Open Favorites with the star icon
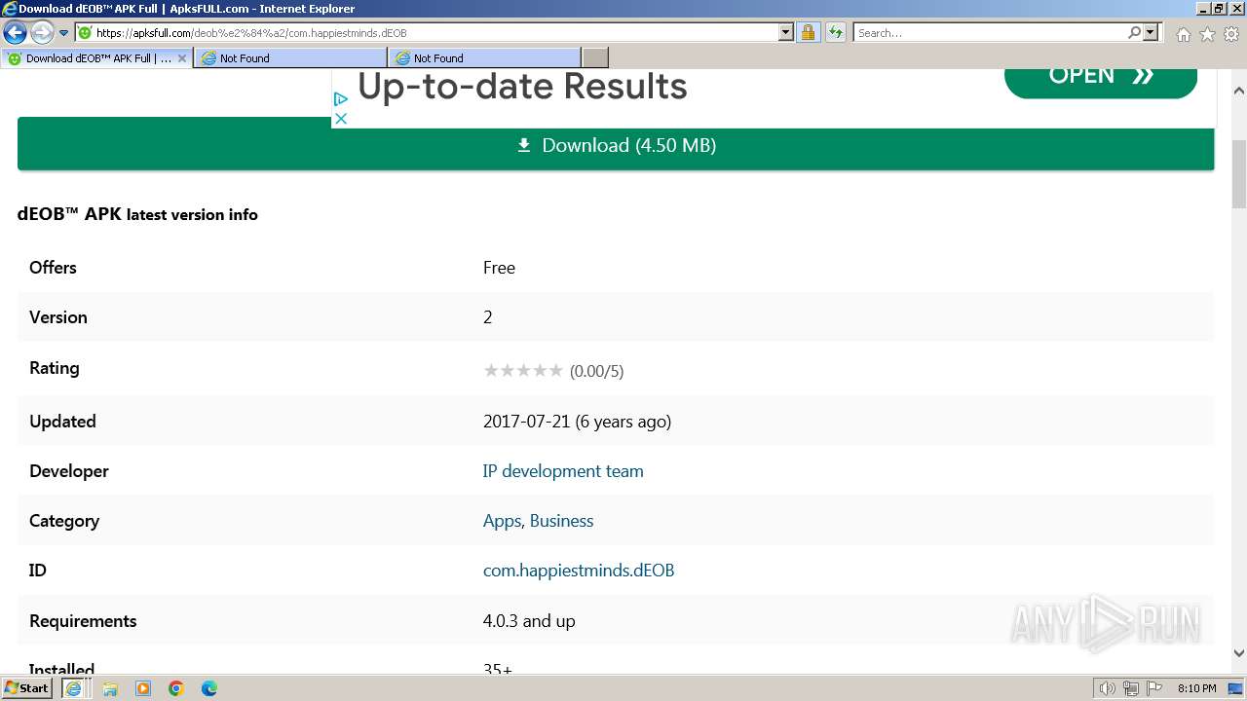 coord(1207,34)
